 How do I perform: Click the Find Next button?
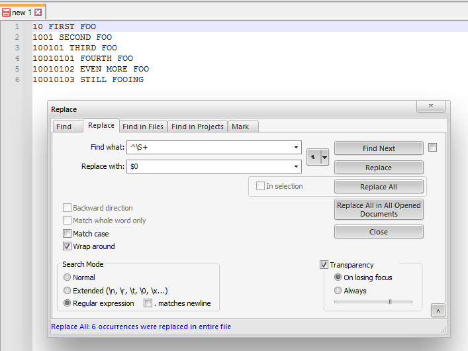pyautogui.click(x=379, y=148)
